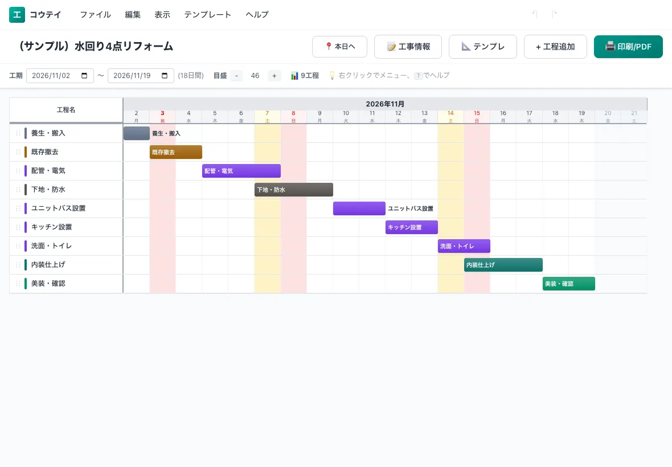Click the 9工程 bar chart icon
The height and width of the screenshot is (467, 672).
tap(294, 76)
